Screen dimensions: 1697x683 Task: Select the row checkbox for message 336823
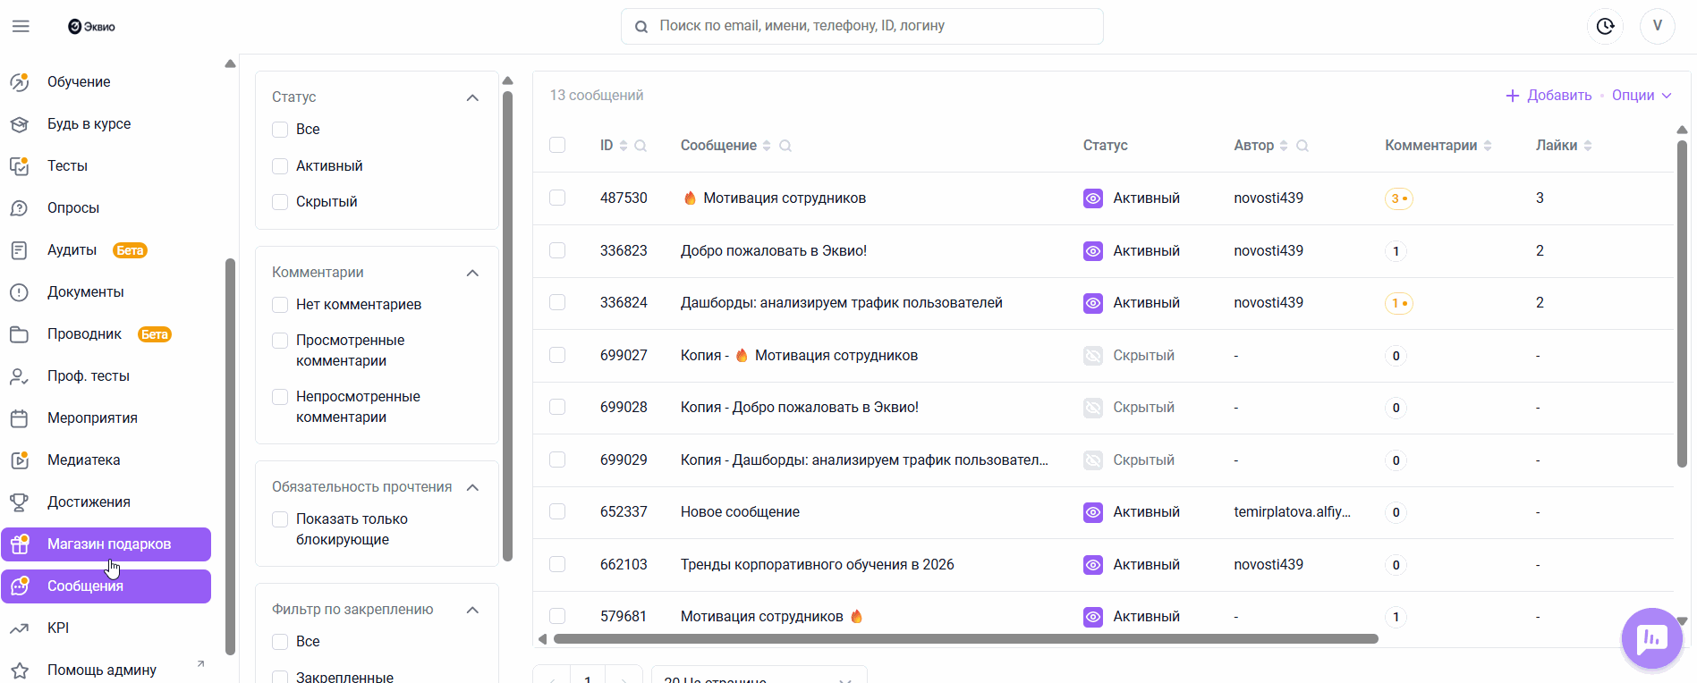(557, 250)
